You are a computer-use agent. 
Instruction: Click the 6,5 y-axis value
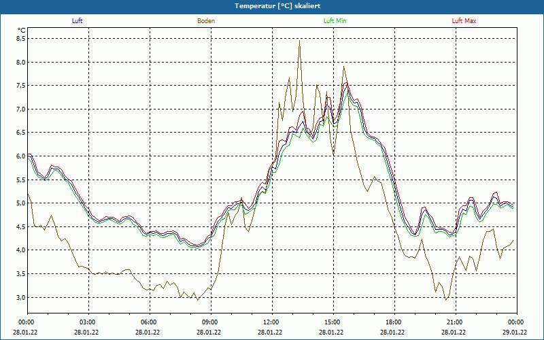(x=21, y=133)
